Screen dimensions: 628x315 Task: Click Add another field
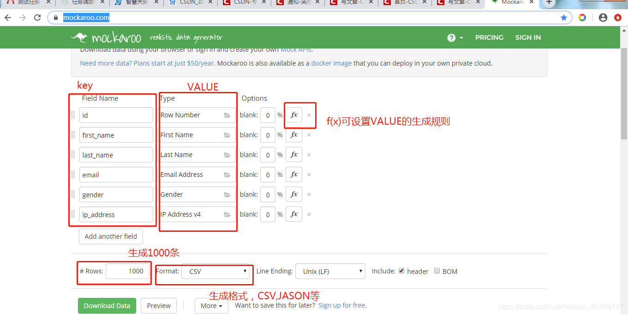111,236
